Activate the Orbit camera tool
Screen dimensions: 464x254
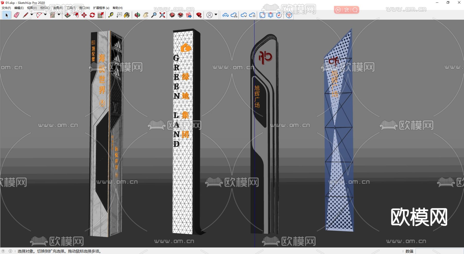coord(137,15)
